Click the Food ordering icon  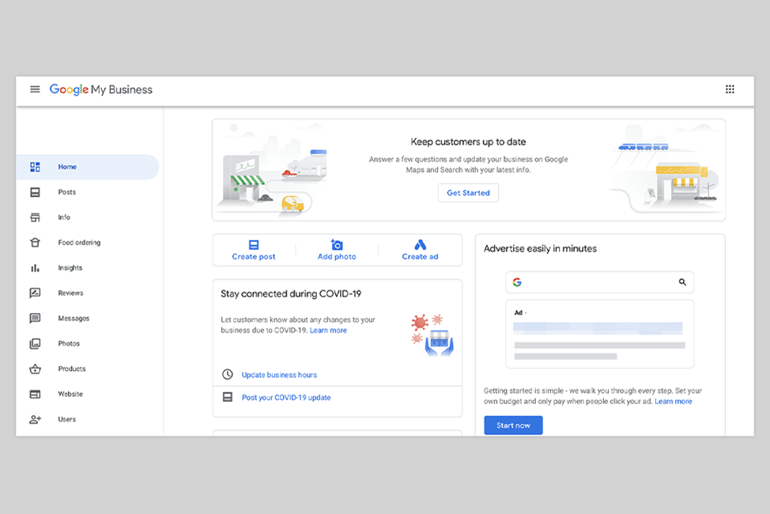click(35, 243)
